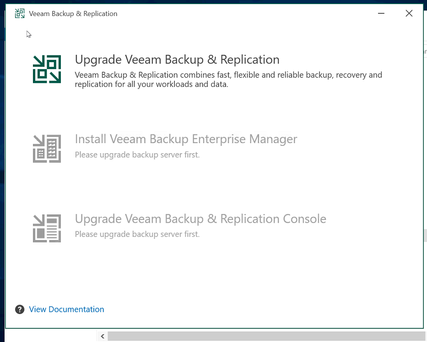The width and height of the screenshot is (427, 342).
Task: Close the Veeam Backup & Replication window
Action: (409, 13)
